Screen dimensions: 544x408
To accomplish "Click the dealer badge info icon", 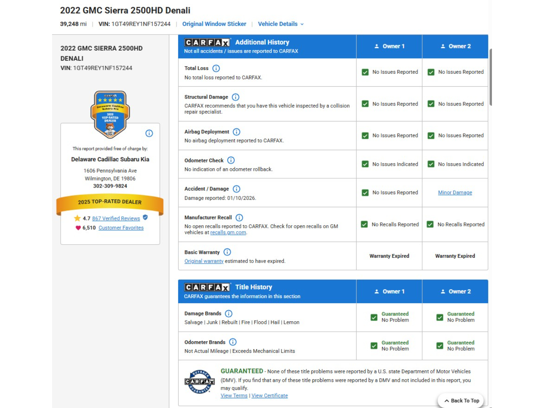I will point(149,133).
